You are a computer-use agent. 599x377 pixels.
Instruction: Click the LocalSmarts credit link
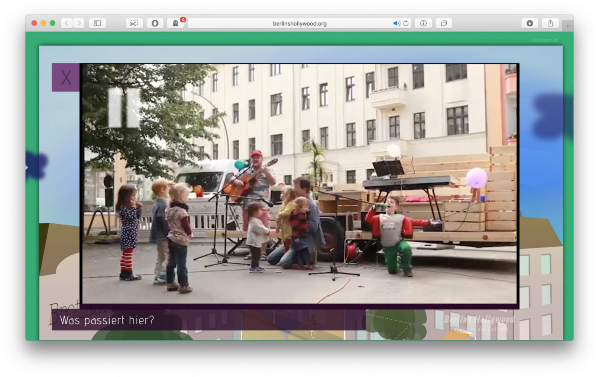pyautogui.click(x=544, y=40)
